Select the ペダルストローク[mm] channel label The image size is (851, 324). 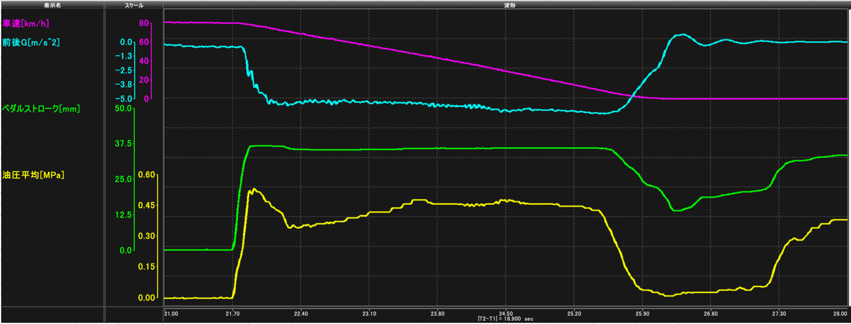click(41, 108)
